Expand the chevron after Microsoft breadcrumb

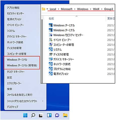tap(75, 9)
